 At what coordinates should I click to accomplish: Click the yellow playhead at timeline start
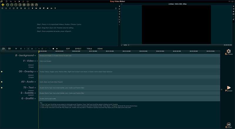coord(39,52)
